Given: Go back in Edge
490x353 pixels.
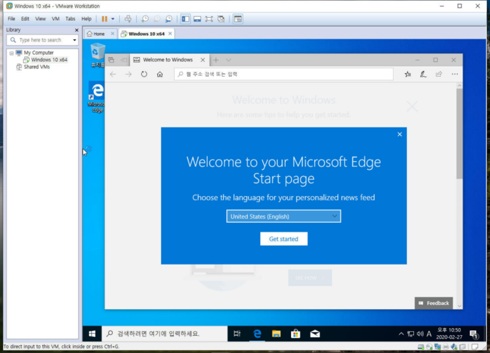Looking at the screenshot, I should [x=113, y=74].
